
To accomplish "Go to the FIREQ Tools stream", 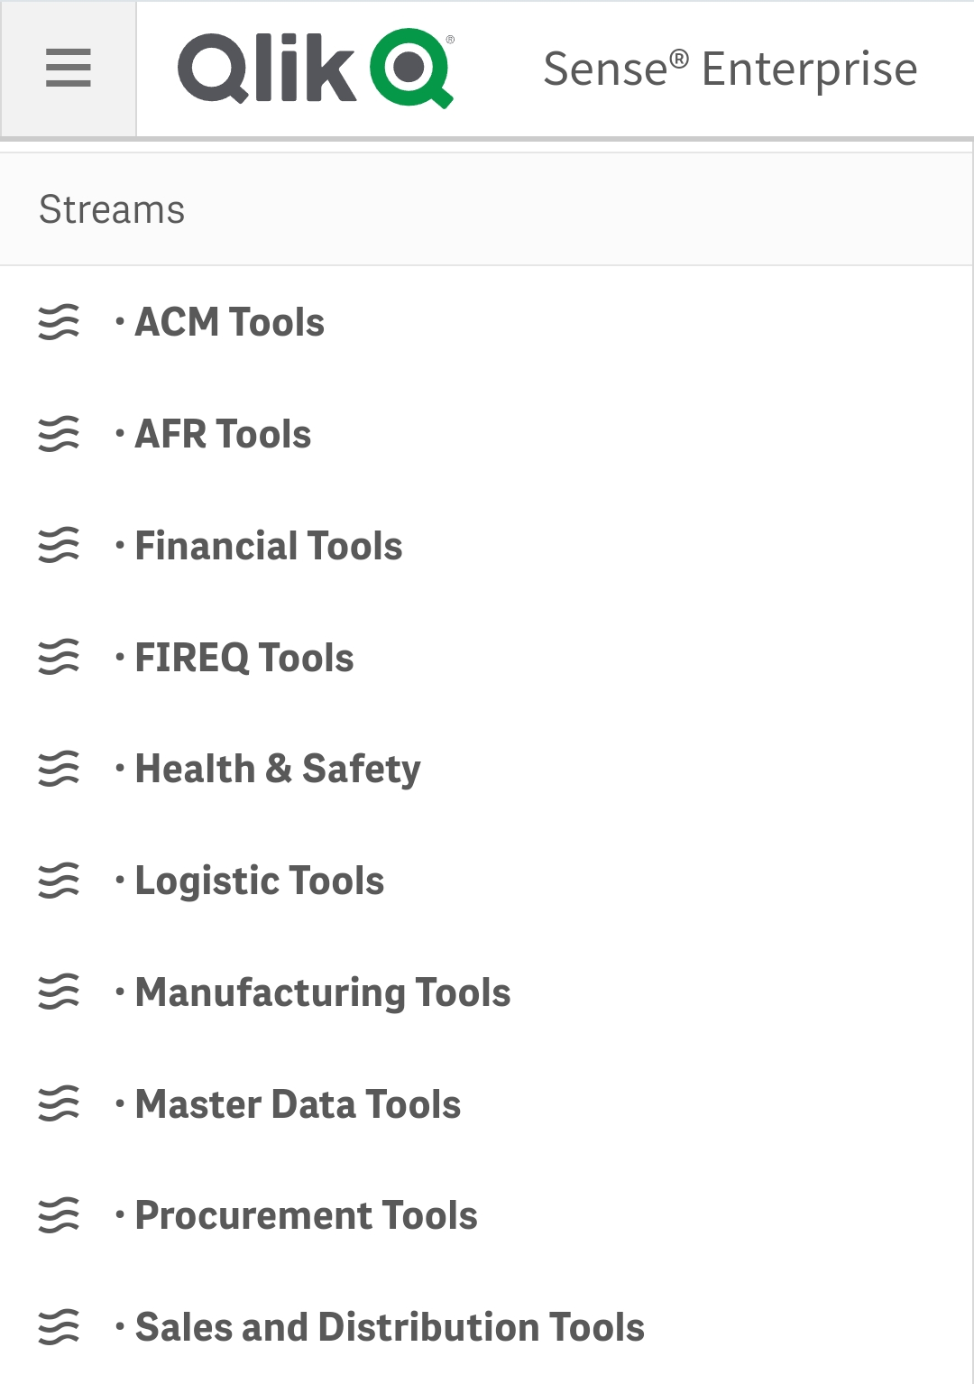I will [486, 657].
